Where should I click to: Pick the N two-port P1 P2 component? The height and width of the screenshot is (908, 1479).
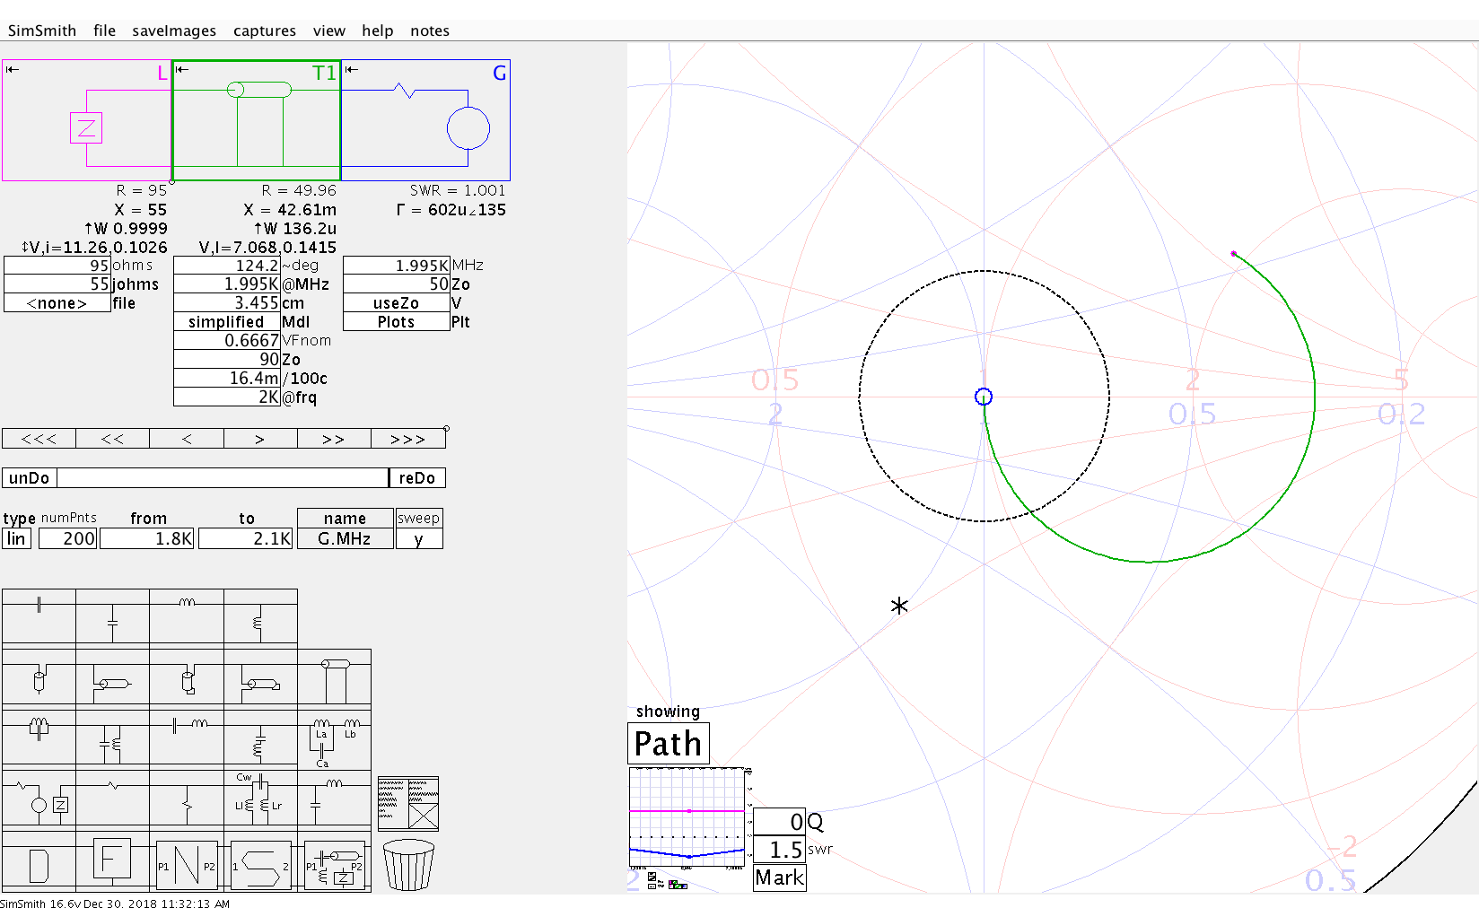(x=187, y=865)
